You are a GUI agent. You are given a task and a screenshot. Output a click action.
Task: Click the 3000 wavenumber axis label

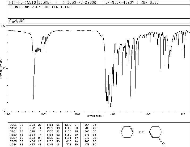[x=43, y=114]
